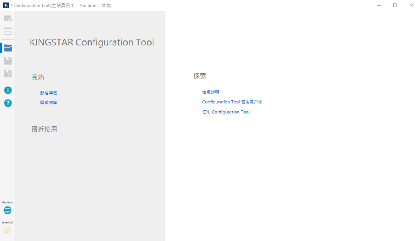Click the EtherCAT link icon
Screen dimensions: 420x241
point(8,230)
